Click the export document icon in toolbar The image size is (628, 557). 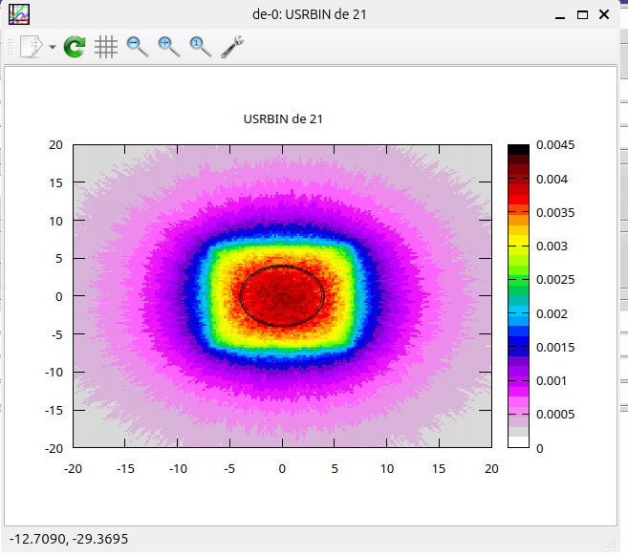point(32,46)
